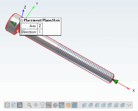This screenshot has width=138, height=111.
Task: Click the zoom fit magnifier icon
Action: click(30, 105)
